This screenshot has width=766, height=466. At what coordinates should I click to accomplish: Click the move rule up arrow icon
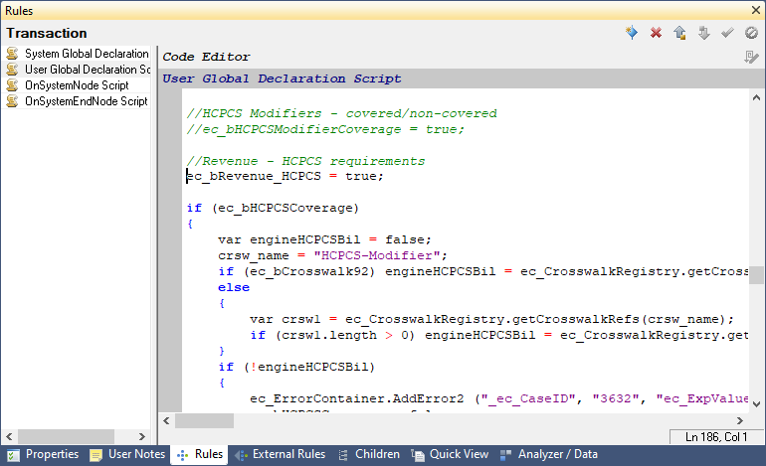(x=679, y=33)
